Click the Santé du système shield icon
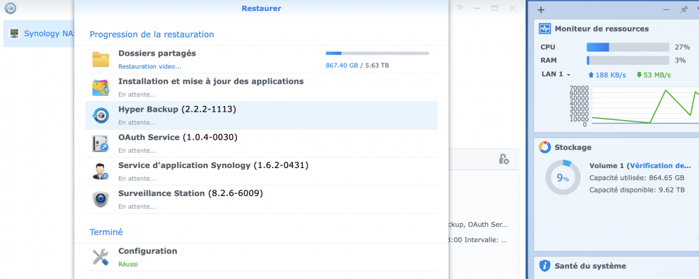Image resolution: width=699 pixels, height=279 pixels. point(545,266)
